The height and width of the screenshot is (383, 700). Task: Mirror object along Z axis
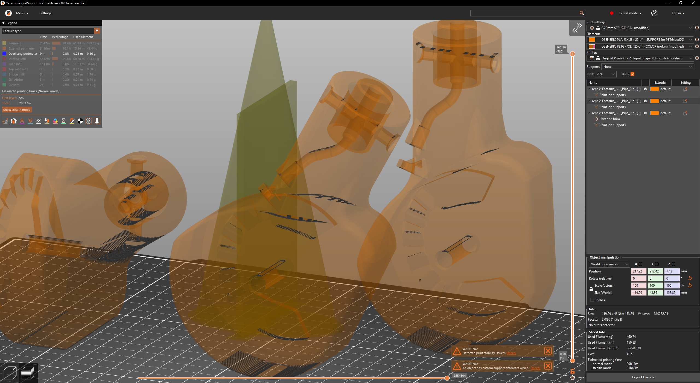pos(673,264)
